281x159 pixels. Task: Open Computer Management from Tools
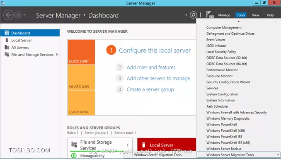tap(224, 28)
